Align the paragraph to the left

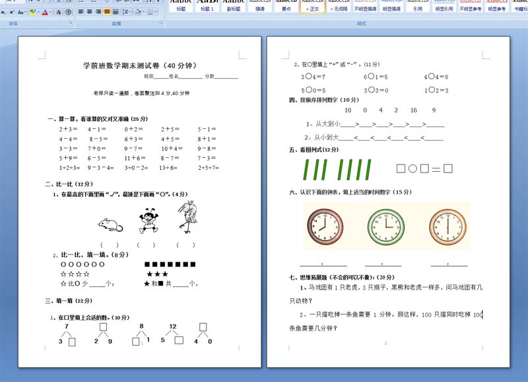click(81, 12)
